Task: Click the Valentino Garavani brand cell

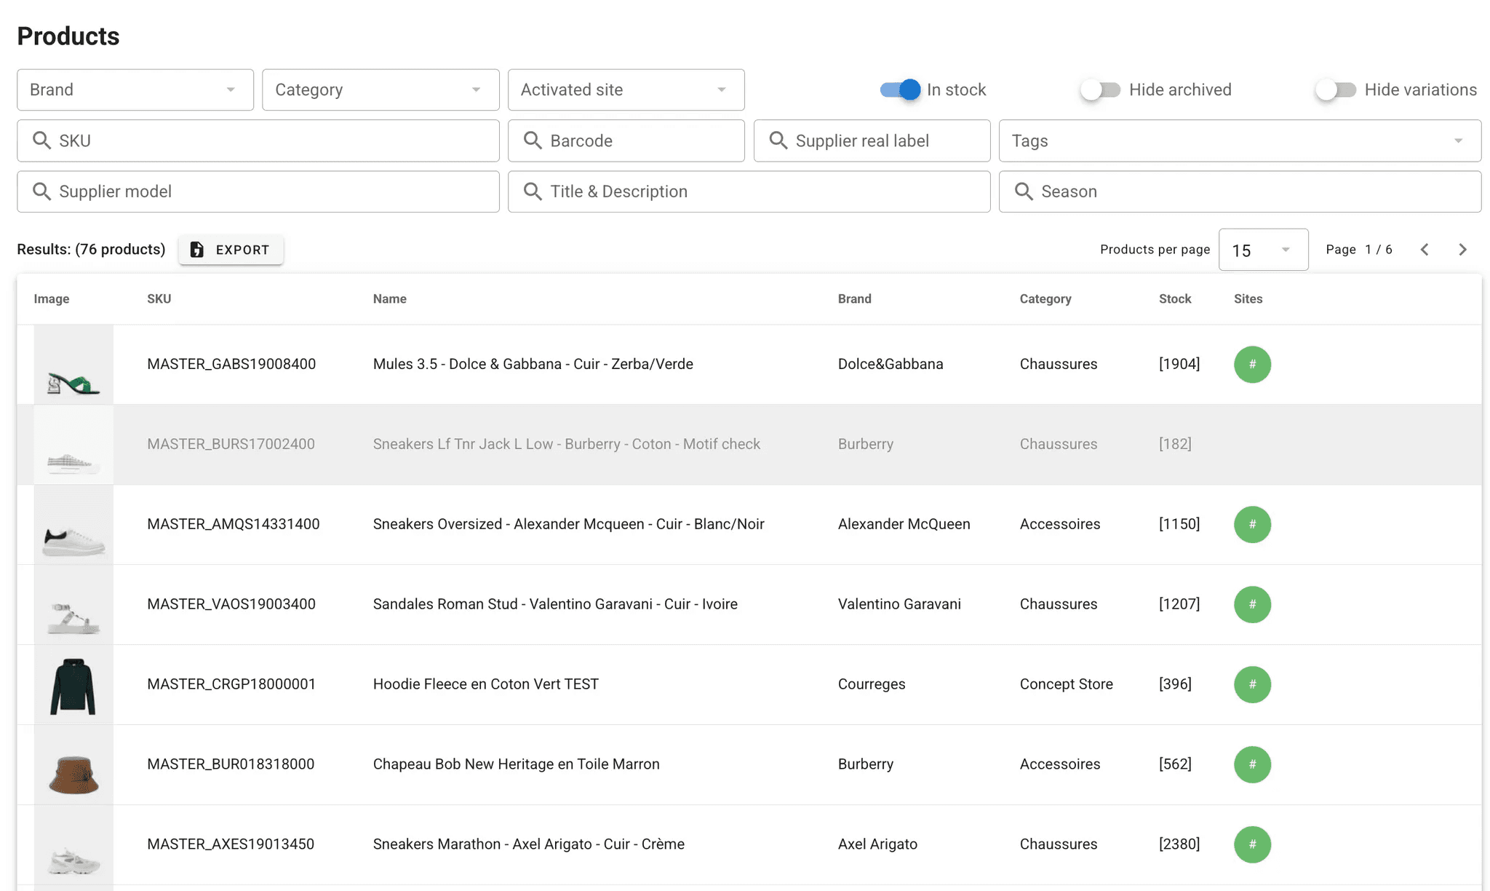Action: tap(899, 604)
